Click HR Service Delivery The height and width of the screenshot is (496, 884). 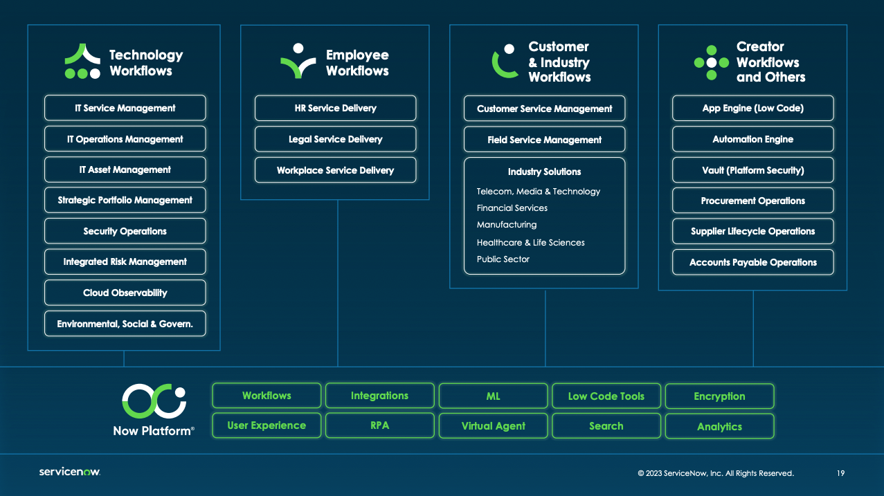[x=335, y=108]
